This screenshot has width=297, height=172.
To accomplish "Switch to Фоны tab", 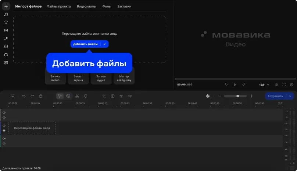I will click(107, 7).
